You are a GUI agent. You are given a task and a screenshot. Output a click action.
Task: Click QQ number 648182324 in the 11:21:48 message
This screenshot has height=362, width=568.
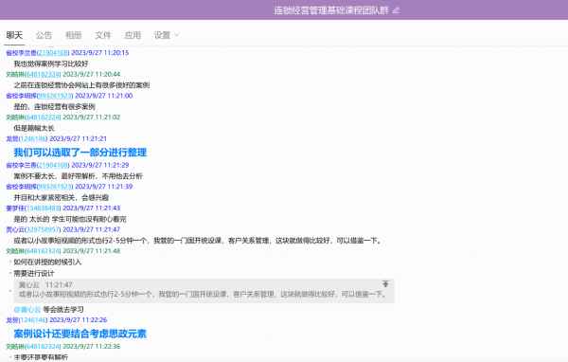coord(43,250)
